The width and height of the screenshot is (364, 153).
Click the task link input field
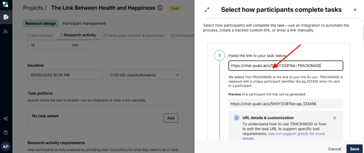tap(285, 66)
